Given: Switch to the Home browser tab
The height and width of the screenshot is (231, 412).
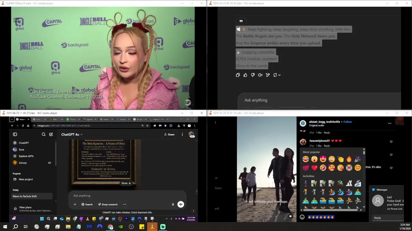Looking at the screenshot, I should pyautogui.click(x=106, y=119).
